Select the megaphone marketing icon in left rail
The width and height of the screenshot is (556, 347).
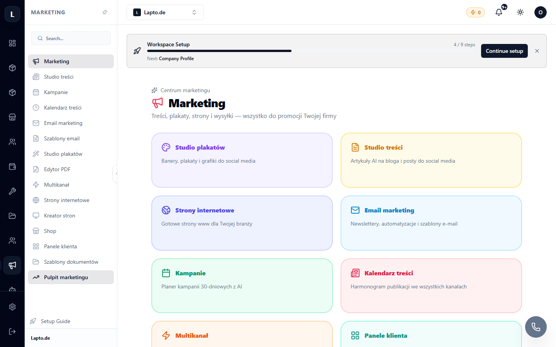click(x=12, y=265)
